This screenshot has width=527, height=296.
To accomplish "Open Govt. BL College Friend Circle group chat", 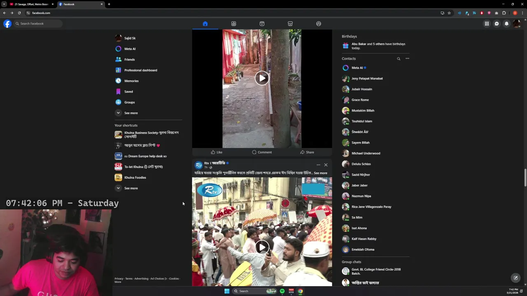I will (375, 271).
